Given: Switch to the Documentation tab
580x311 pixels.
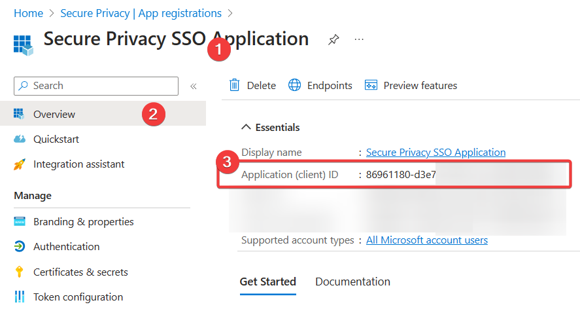Looking at the screenshot, I should 352,282.
